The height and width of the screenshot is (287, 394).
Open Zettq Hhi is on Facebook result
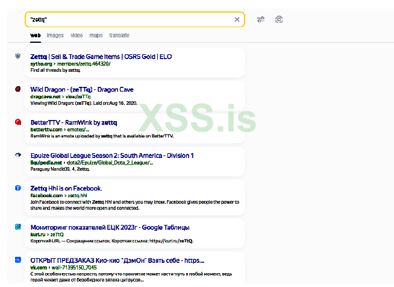[66, 188]
